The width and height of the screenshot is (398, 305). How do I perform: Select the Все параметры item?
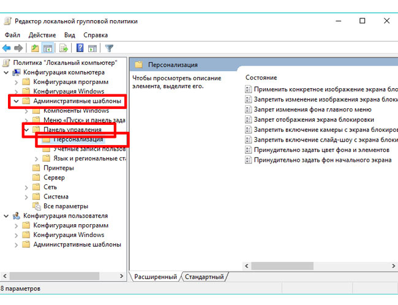(x=66, y=206)
